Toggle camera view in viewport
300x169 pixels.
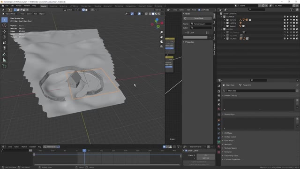161,42
